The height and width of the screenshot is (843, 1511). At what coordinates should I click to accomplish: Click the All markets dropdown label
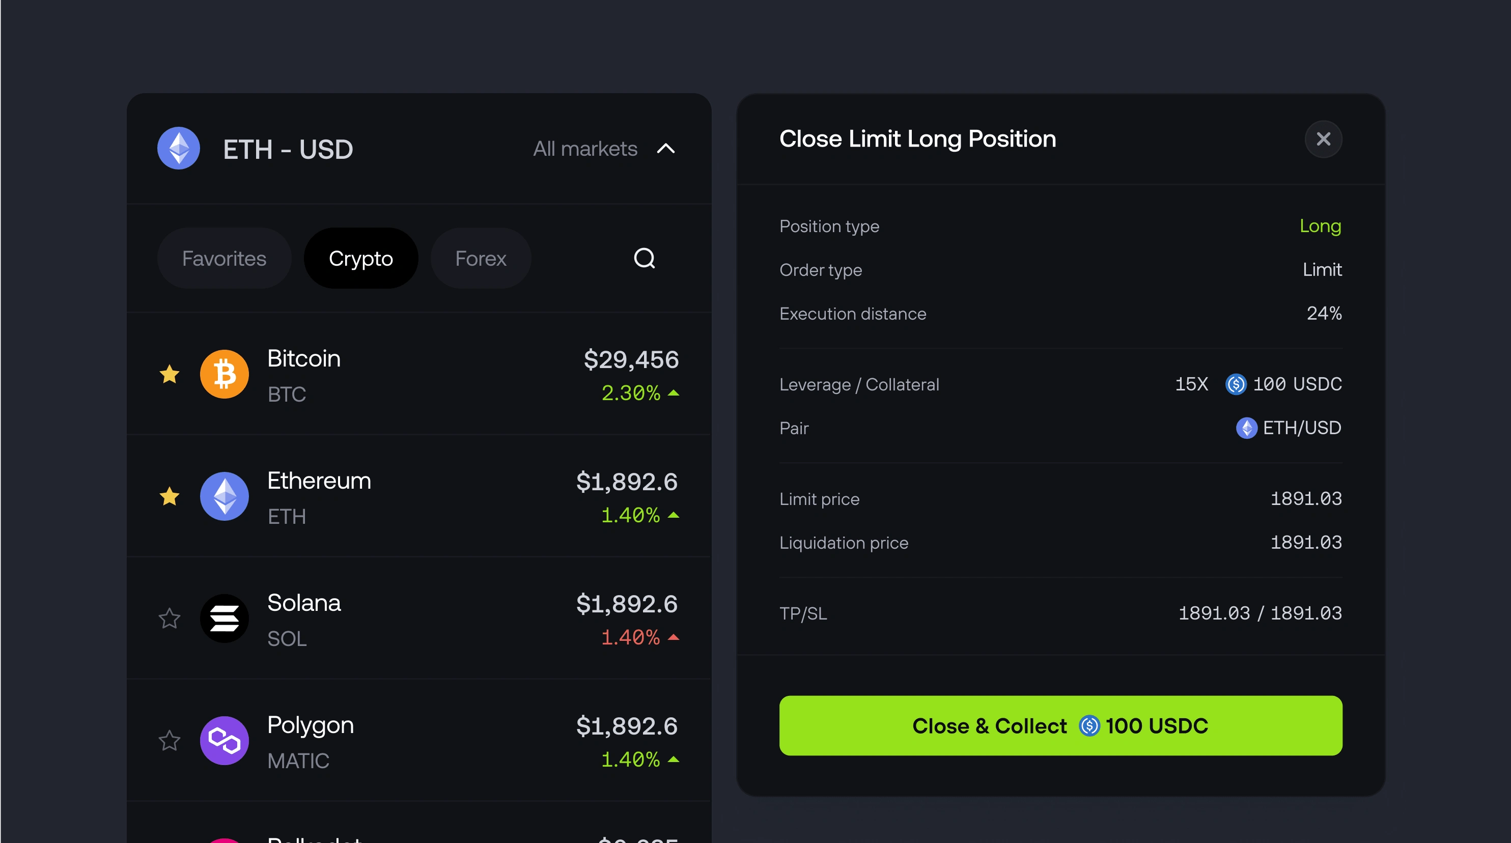point(585,149)
